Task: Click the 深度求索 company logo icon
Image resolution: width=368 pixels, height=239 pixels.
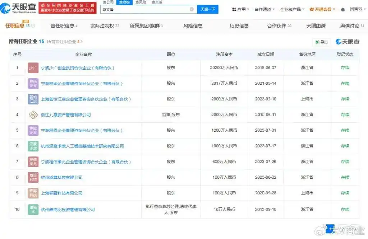Action: (x=33, y=146)
